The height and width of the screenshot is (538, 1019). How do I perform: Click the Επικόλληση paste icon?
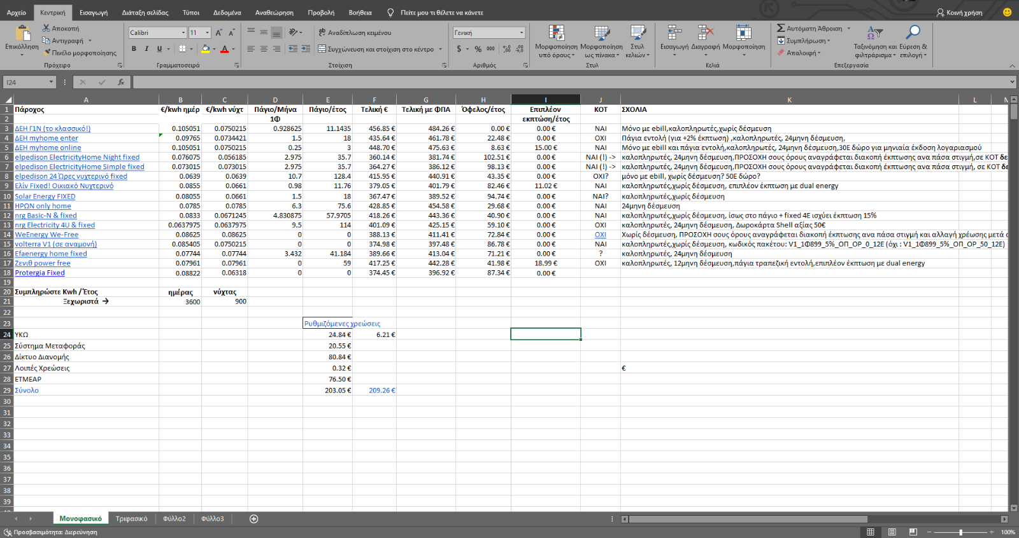click(x=22, y=33)
